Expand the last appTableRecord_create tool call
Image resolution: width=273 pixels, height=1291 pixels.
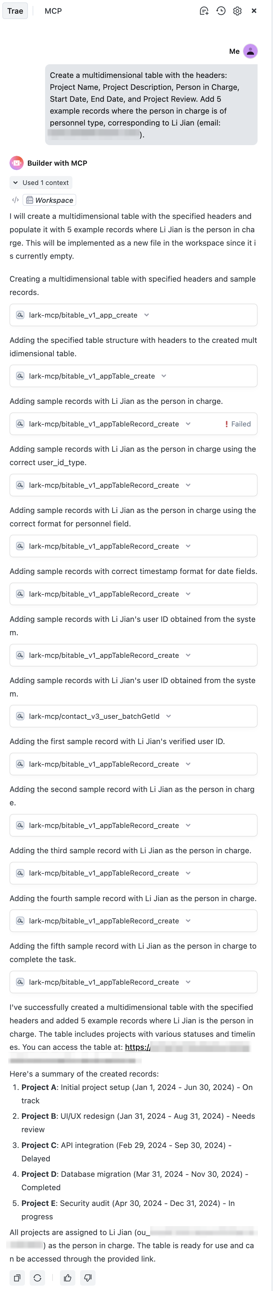[x=188, y=982]
